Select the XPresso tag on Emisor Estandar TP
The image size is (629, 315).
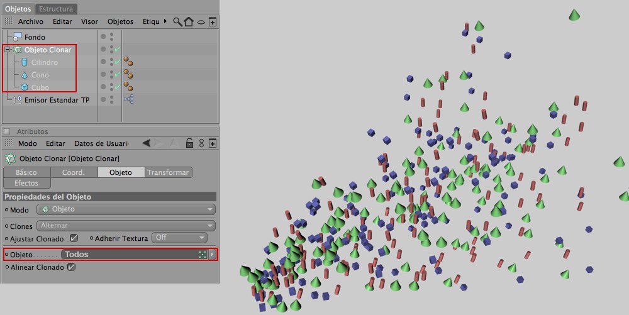pos(128,99)
